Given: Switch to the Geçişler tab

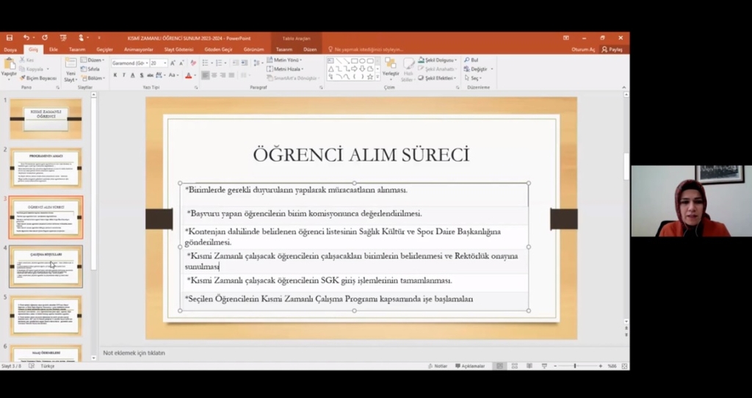Looking at the screenshot, I should pos(104,49).
